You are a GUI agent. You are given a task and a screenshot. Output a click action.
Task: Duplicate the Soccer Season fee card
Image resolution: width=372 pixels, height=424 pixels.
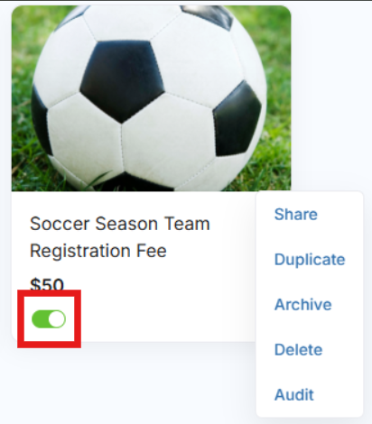tap(310, 260)
